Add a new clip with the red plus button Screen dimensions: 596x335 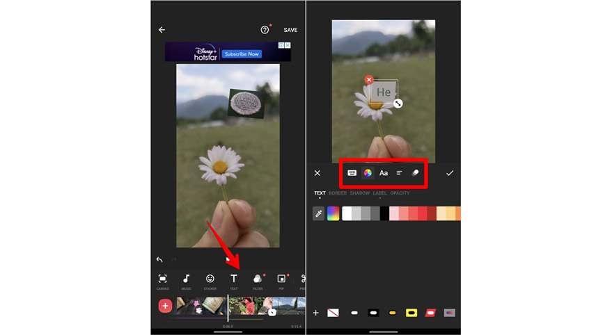click(x=165, y=306)
